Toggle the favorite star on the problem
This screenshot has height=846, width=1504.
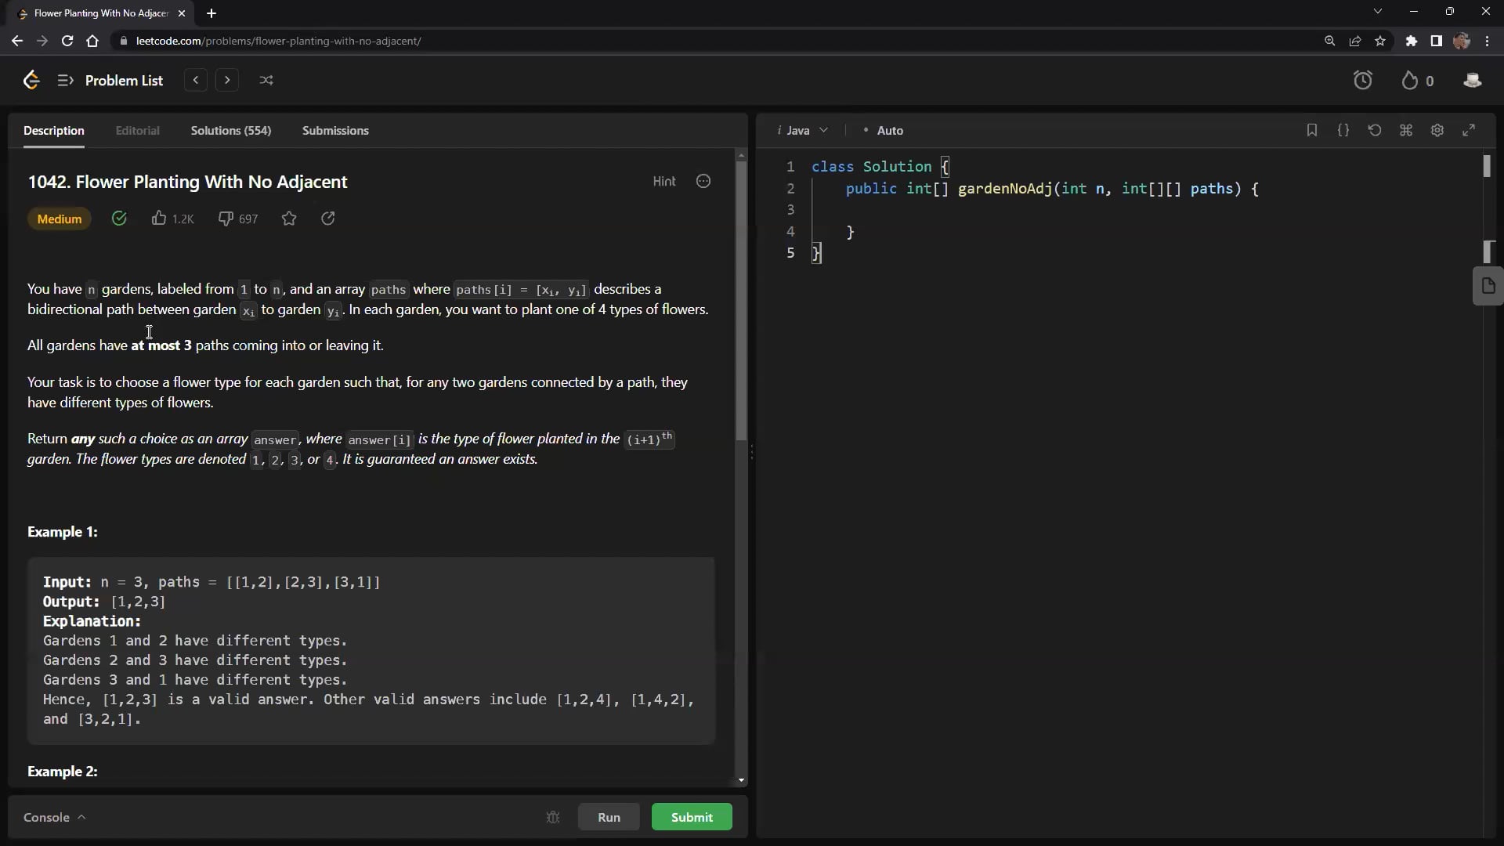pyautogui.click(x=289, y=219)
